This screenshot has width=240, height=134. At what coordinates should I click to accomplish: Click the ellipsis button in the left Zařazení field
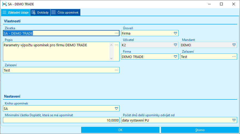(x=116, y=70)
